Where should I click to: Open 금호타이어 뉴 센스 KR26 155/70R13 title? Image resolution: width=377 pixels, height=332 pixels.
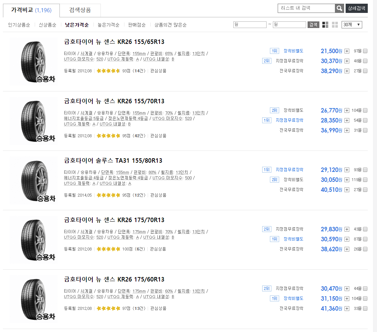(x=114, y=101)
